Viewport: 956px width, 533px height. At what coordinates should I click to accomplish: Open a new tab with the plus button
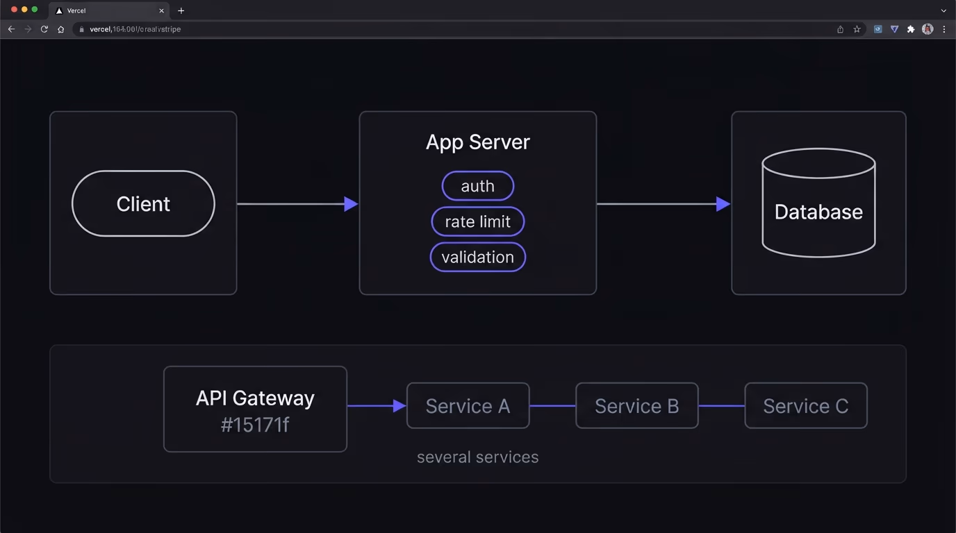181,10
